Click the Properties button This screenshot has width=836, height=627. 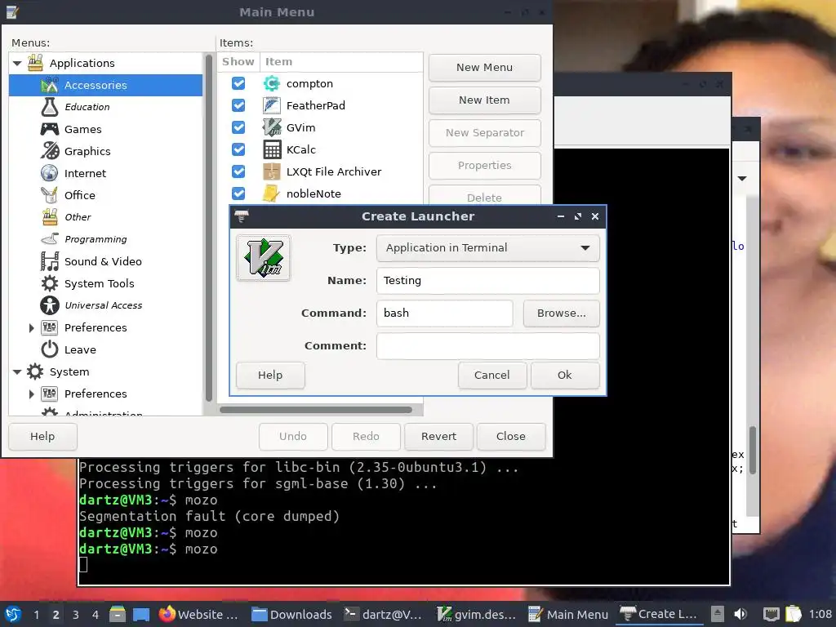pyautogui.click(x=485, y=165)
